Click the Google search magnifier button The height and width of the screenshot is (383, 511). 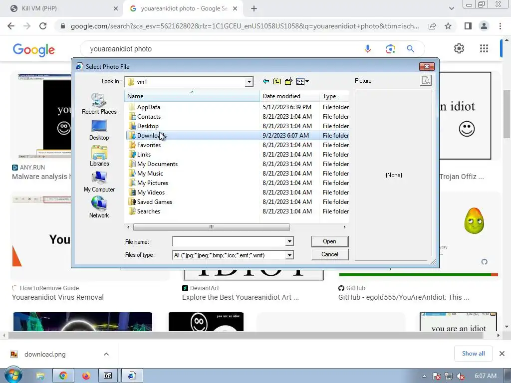pyautogui.click(x=410, y=49)
